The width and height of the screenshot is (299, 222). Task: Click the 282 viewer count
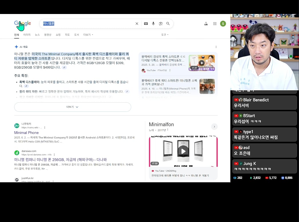click(x=238, y=178)
